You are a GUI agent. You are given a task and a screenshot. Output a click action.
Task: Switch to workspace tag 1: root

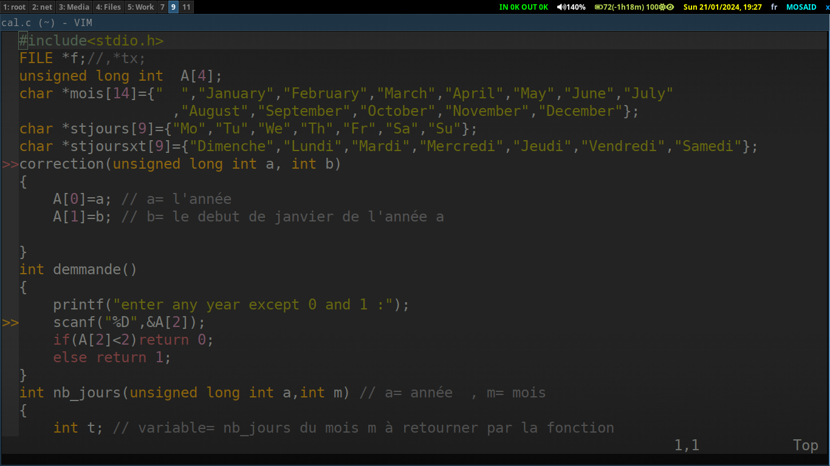[14, 7]
